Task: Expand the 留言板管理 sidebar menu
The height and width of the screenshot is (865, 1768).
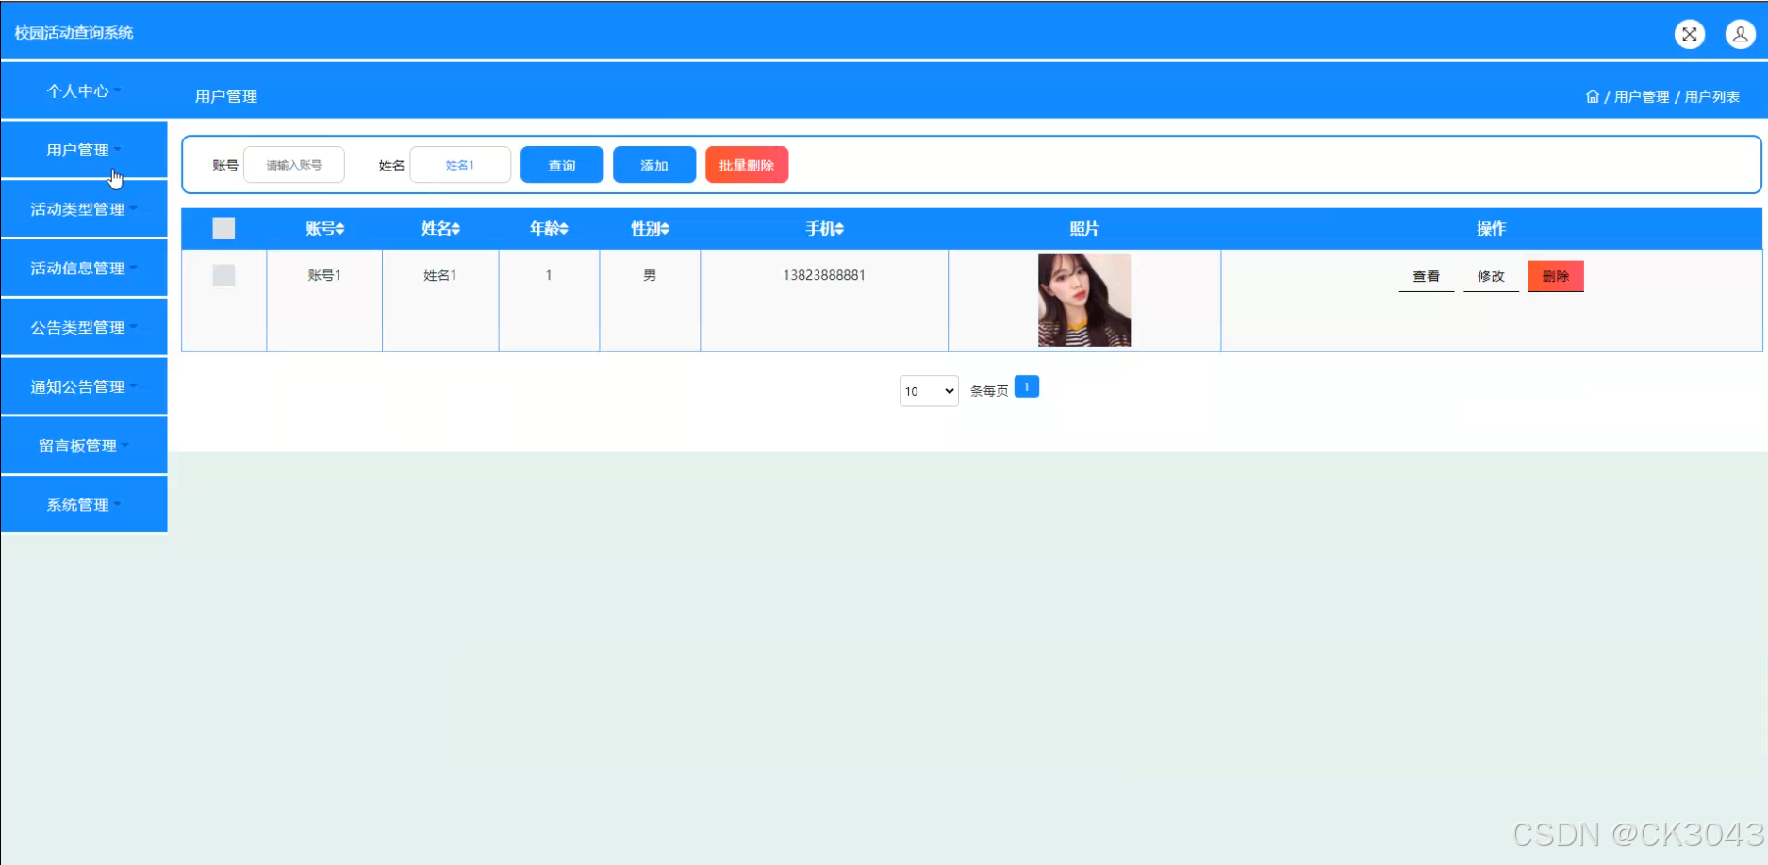Action: coord(84,446)
